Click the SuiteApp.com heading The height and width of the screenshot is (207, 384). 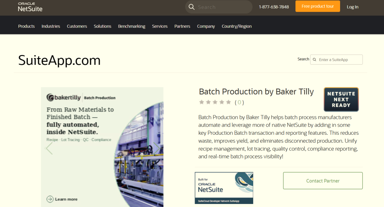pos(59,60)
